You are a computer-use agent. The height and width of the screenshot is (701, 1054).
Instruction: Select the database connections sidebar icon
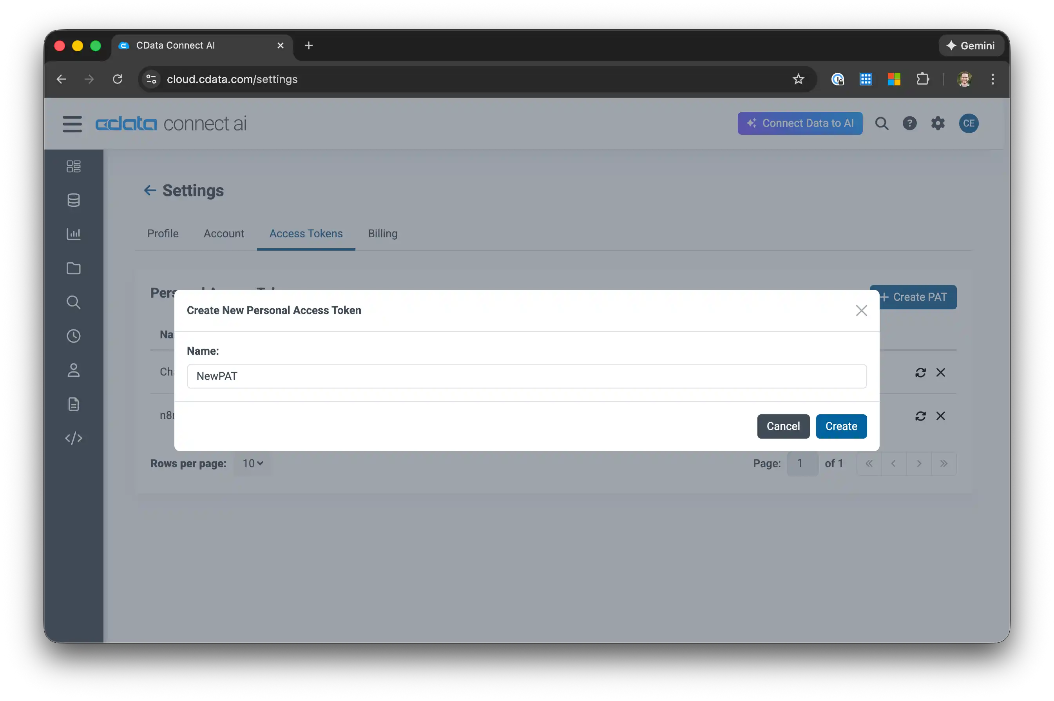pyautogui.click(x=73, y=200)
